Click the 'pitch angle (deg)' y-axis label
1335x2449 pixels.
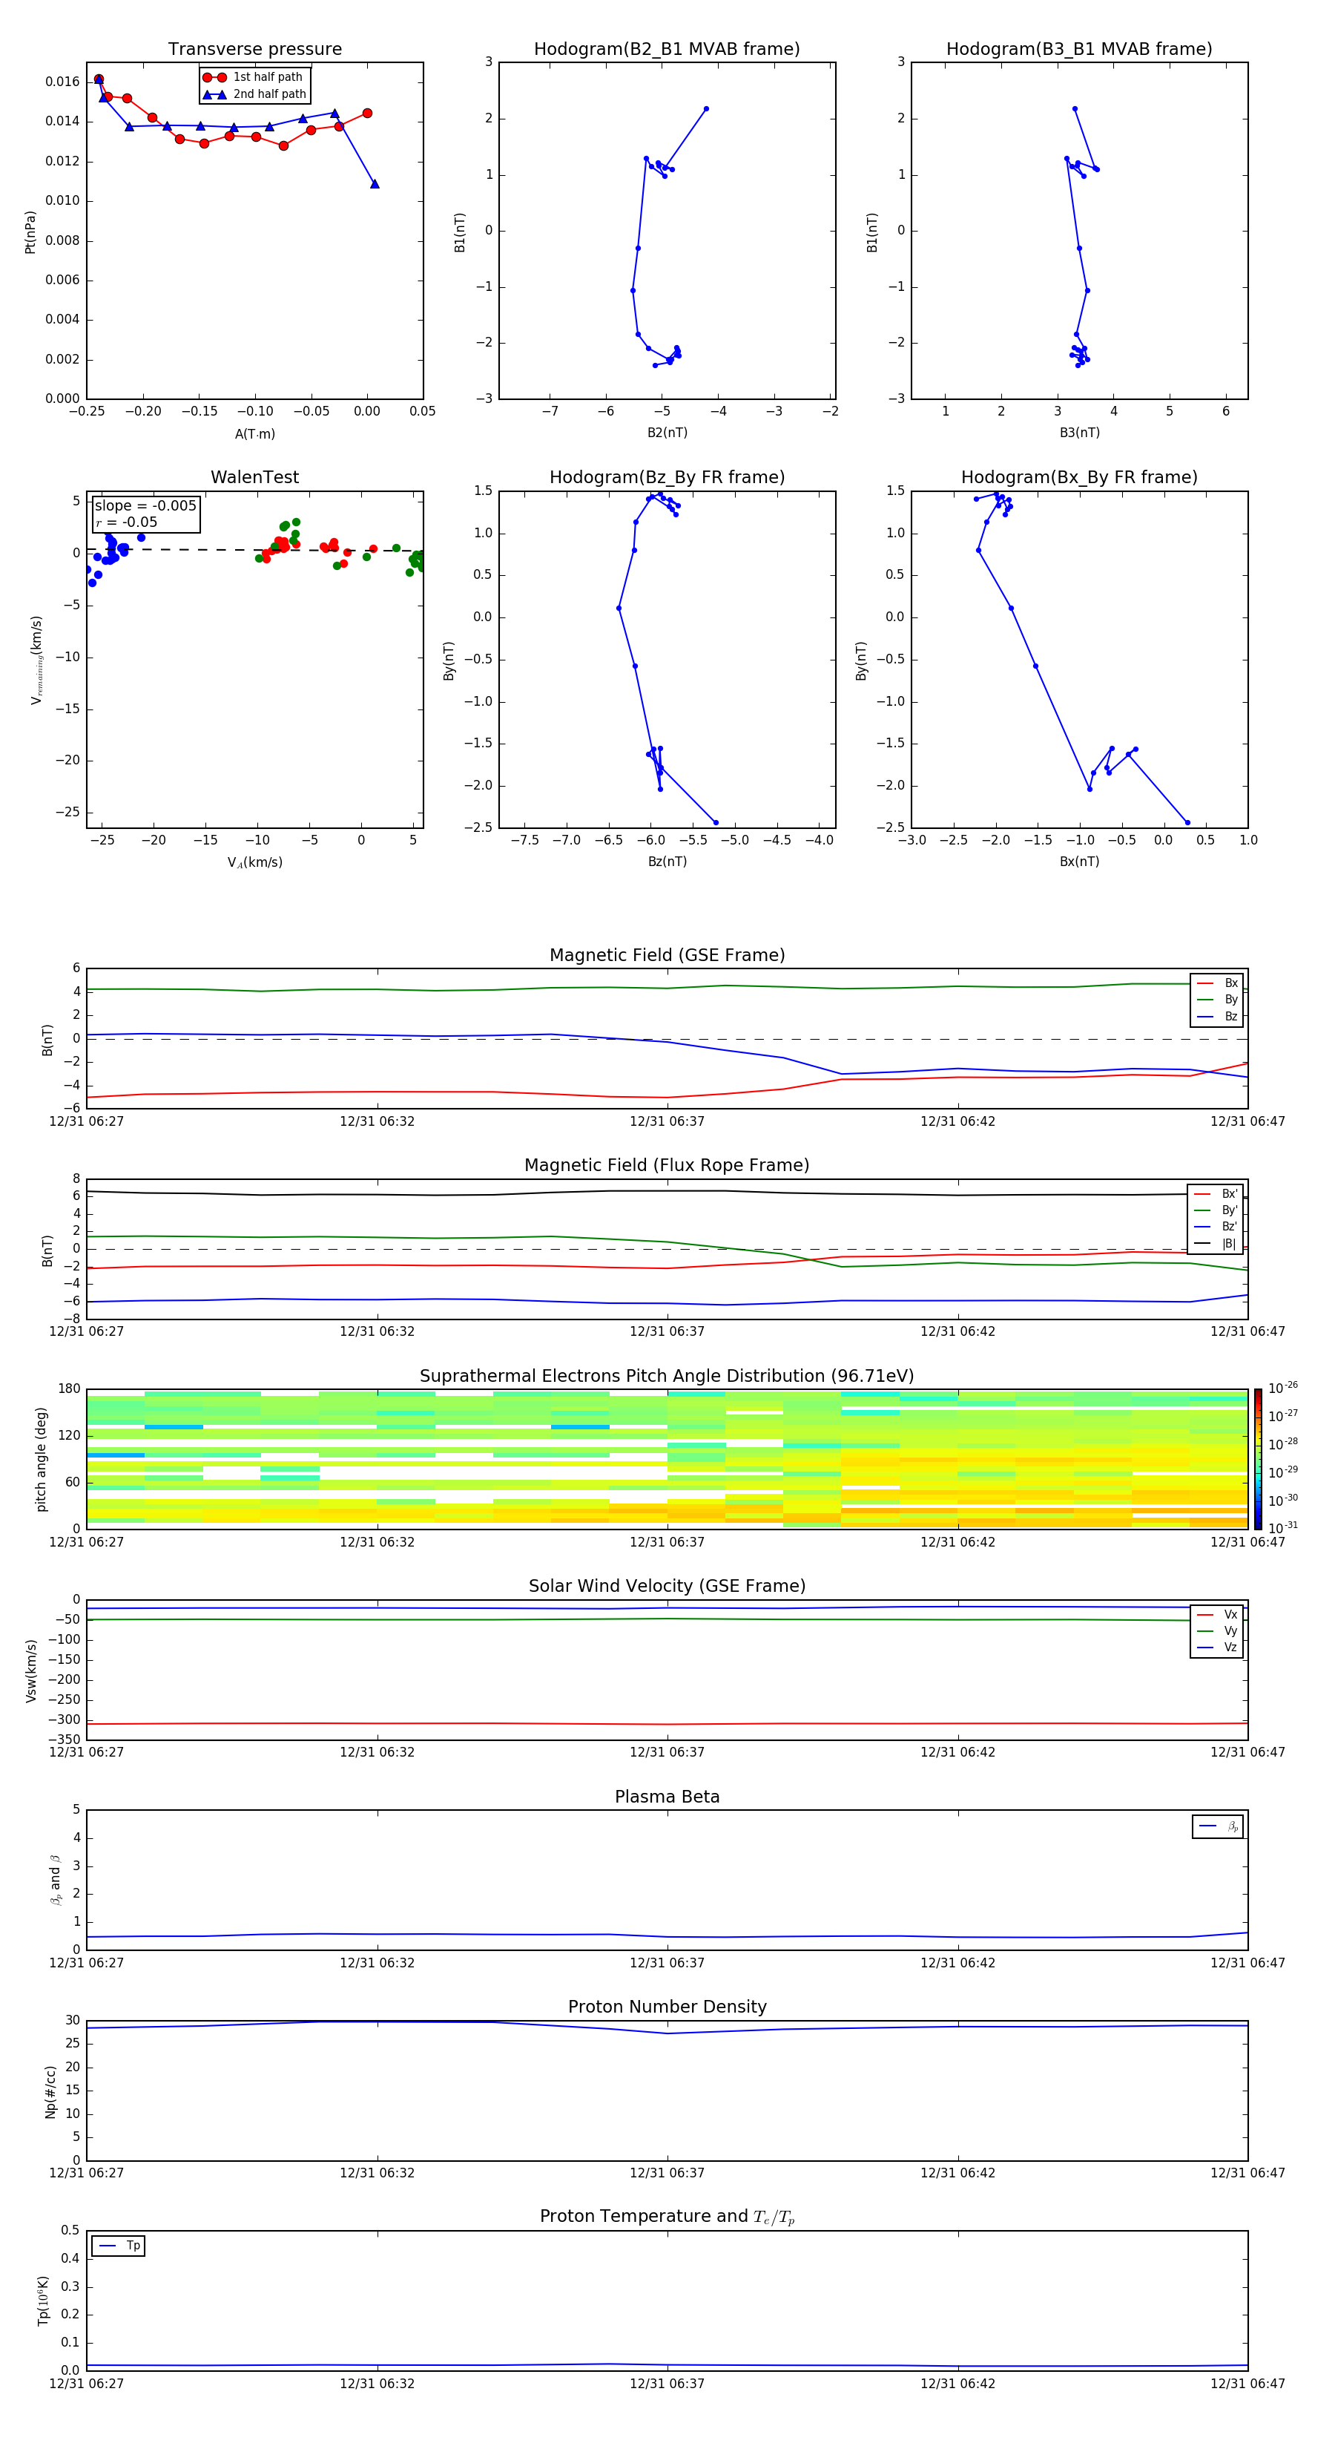41,1458
